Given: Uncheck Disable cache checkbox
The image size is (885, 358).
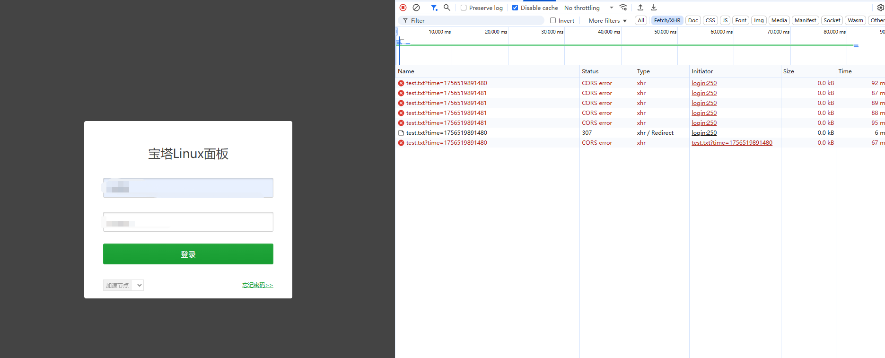Looking at the screenshot, I should pos(515,8).
